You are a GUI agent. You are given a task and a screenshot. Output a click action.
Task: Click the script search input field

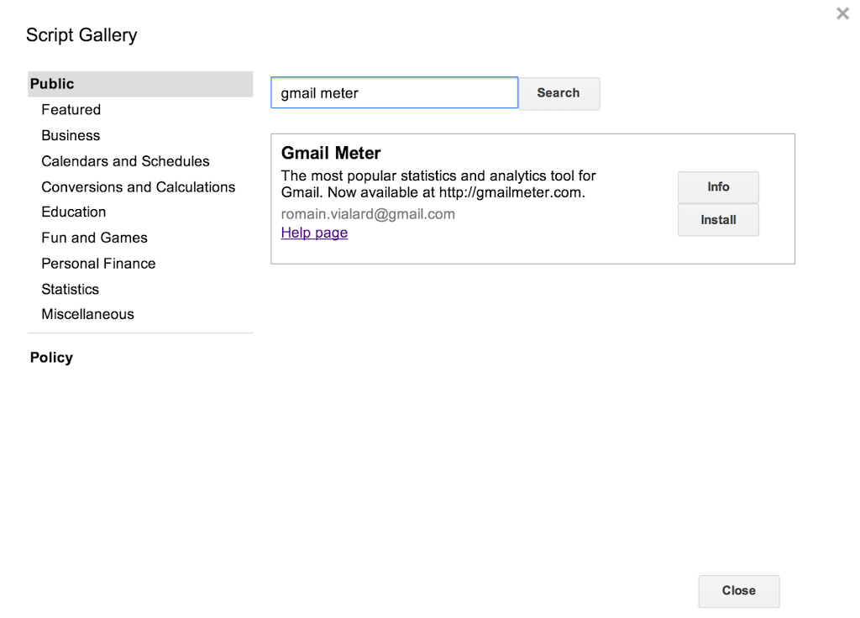pyautogui.click(x=395, y=92)
